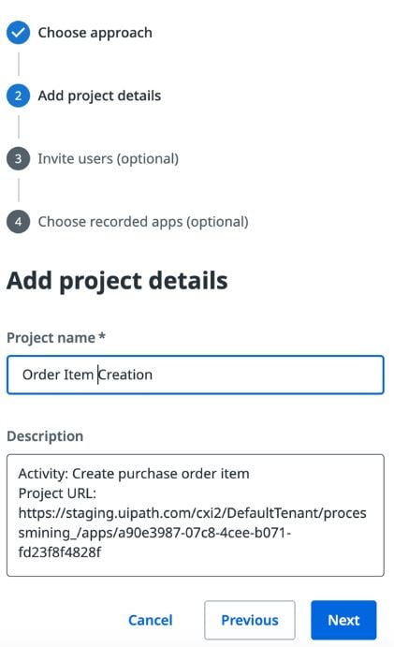Click the step 3 numbered circle

click(18, 159)
